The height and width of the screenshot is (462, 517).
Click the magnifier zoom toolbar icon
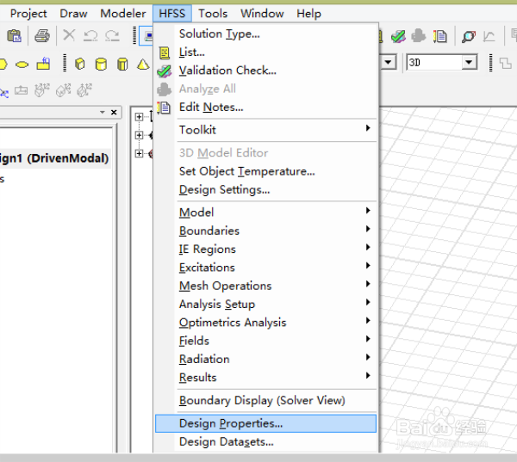[x=468, y=36]
